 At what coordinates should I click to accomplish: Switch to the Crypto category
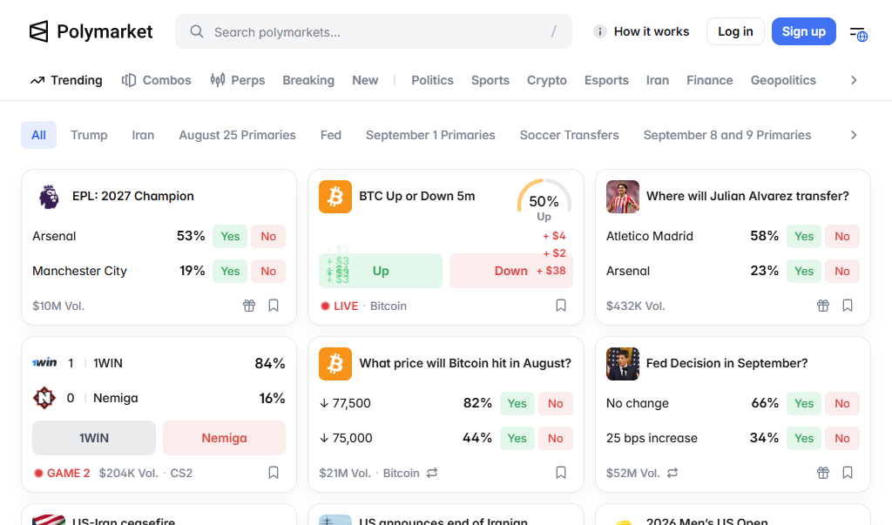547,80
